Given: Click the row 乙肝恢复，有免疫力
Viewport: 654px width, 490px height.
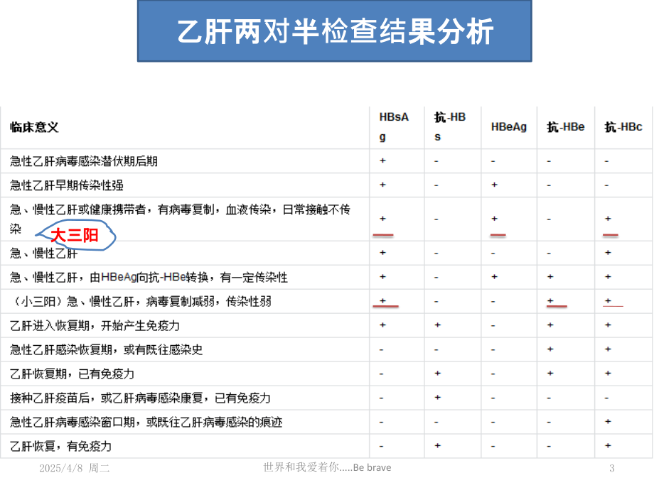Looking at the screenshot, I should (326, 446).
